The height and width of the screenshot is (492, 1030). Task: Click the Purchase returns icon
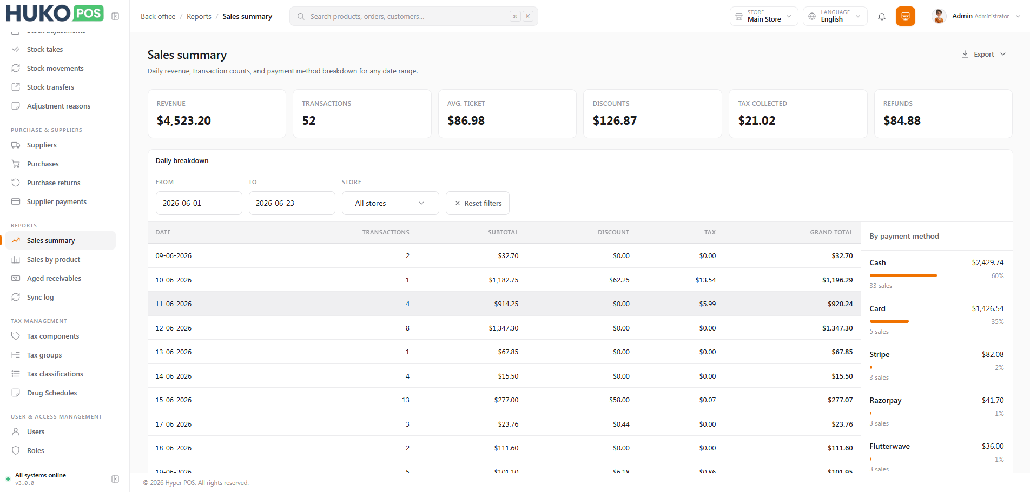[x=16, y=183]
